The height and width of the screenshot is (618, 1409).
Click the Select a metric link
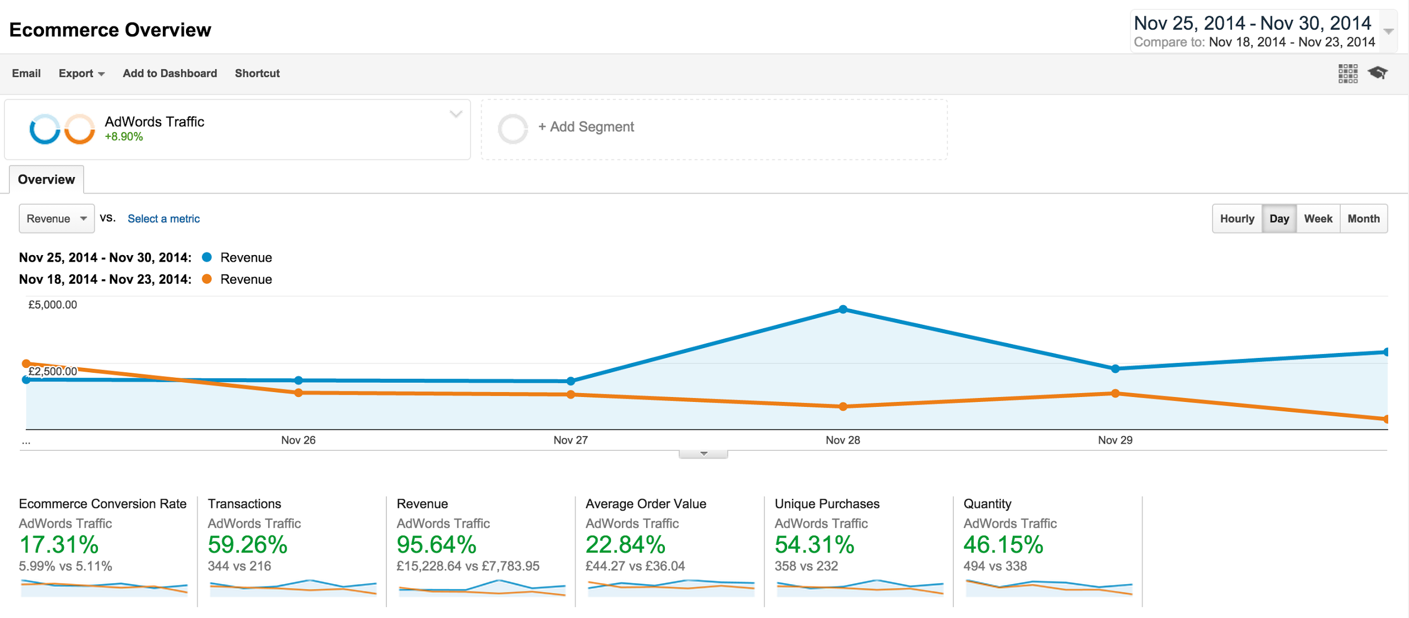pyautogui.click(x=163, y=219)
